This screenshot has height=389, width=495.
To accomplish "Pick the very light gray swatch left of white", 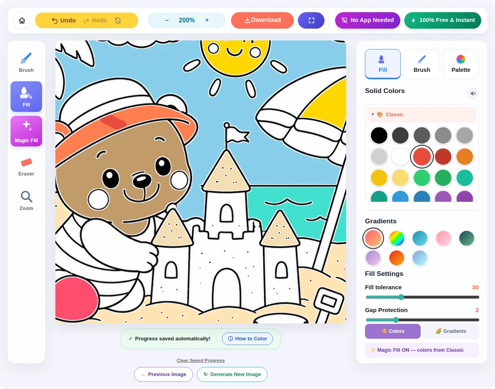I will [x=379, y=157].
